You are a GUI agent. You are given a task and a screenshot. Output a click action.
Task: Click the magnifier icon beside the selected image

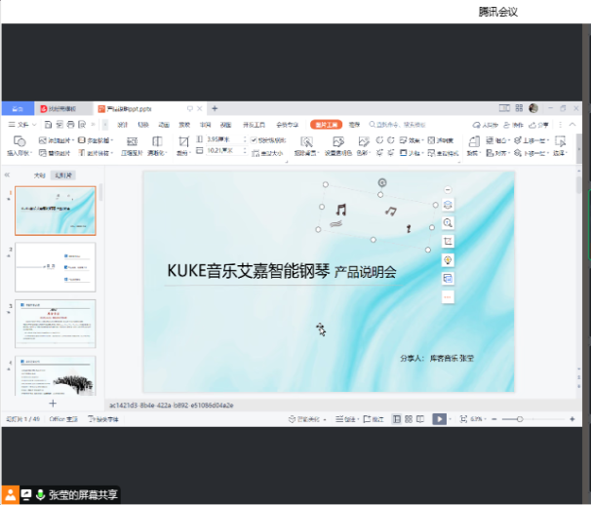coord(448,223)
